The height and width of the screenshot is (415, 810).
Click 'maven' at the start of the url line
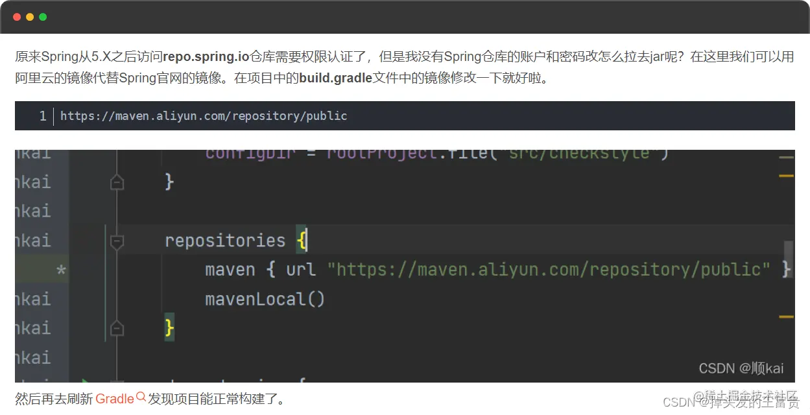coord(230,269)
